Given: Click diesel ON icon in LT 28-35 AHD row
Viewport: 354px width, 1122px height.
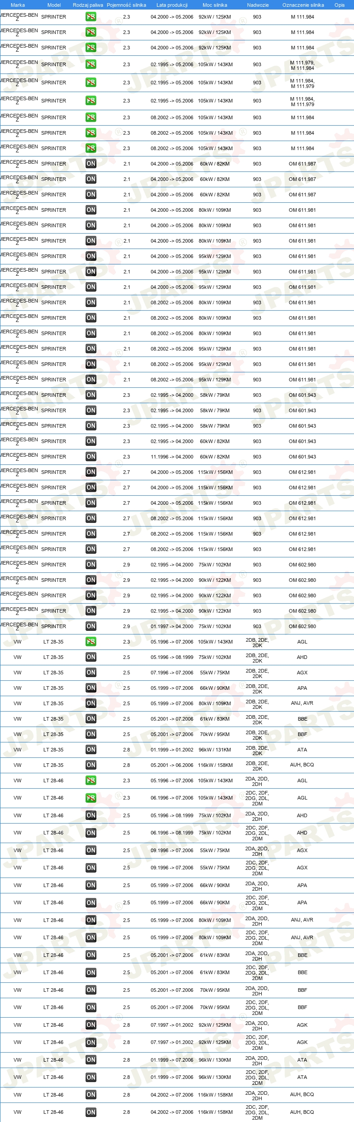Looking at the screenshot, I should click(91, 657).
